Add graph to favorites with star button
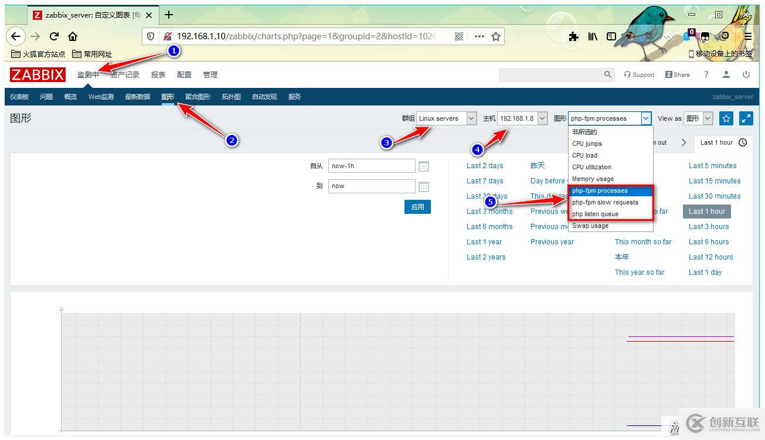The image size is (765, 440). 726,118
